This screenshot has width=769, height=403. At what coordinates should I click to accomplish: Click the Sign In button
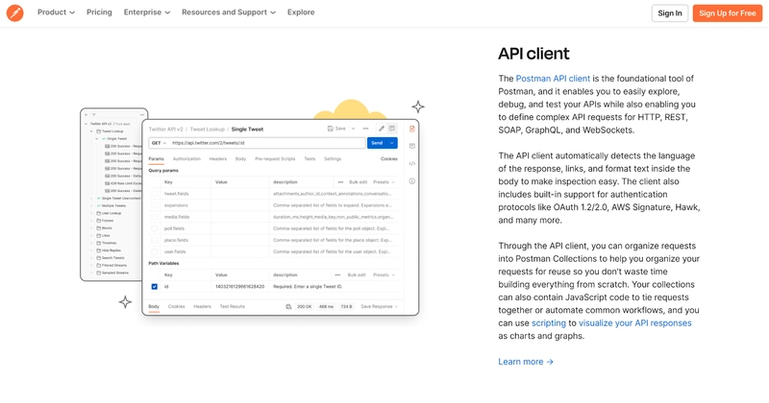click(x=669, y=13)
